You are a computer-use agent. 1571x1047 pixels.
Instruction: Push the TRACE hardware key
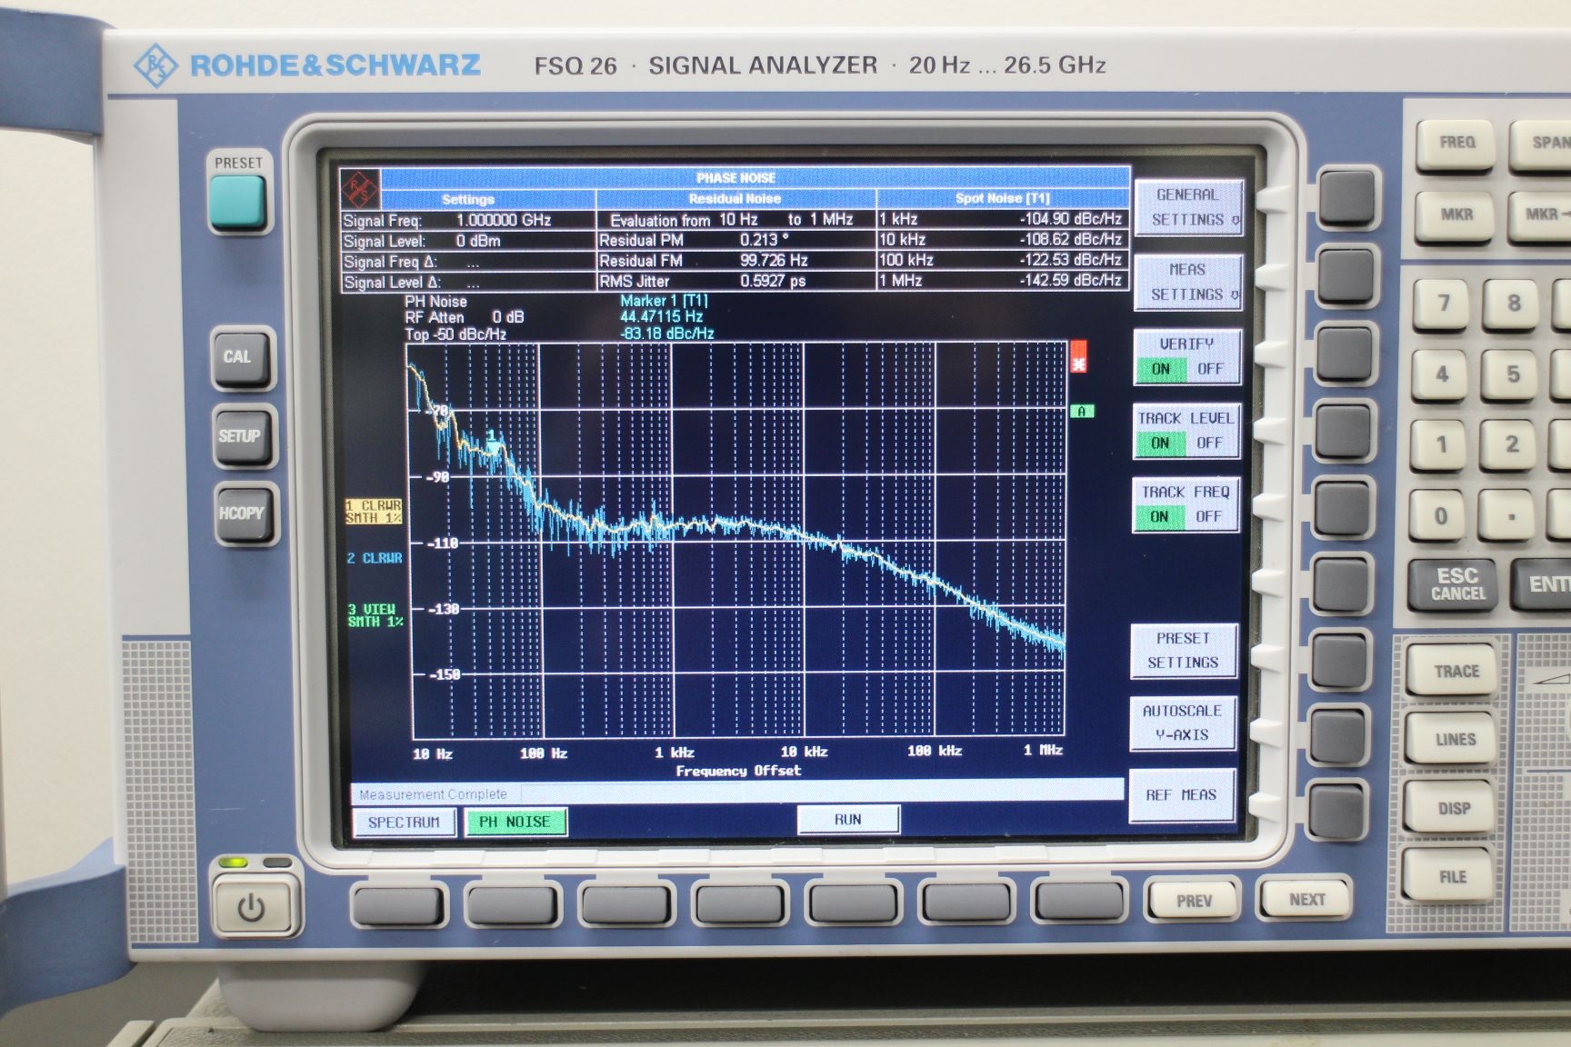click(x=1456, y=671)
